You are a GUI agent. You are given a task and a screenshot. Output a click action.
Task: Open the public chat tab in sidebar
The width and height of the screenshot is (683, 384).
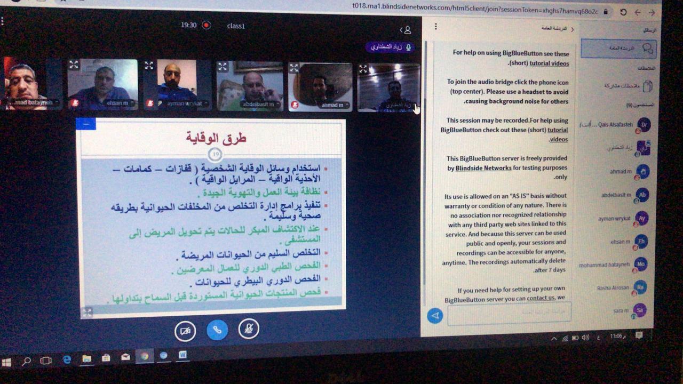(x=619, y=49)
